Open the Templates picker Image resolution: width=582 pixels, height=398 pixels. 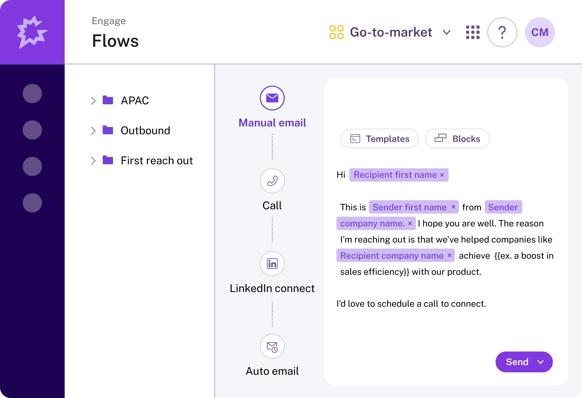[379, 139]
